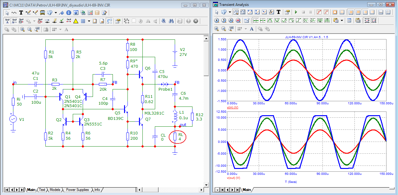Select Main tab in Transient Analysis window
398x195 pixels.
coord(247,190)
